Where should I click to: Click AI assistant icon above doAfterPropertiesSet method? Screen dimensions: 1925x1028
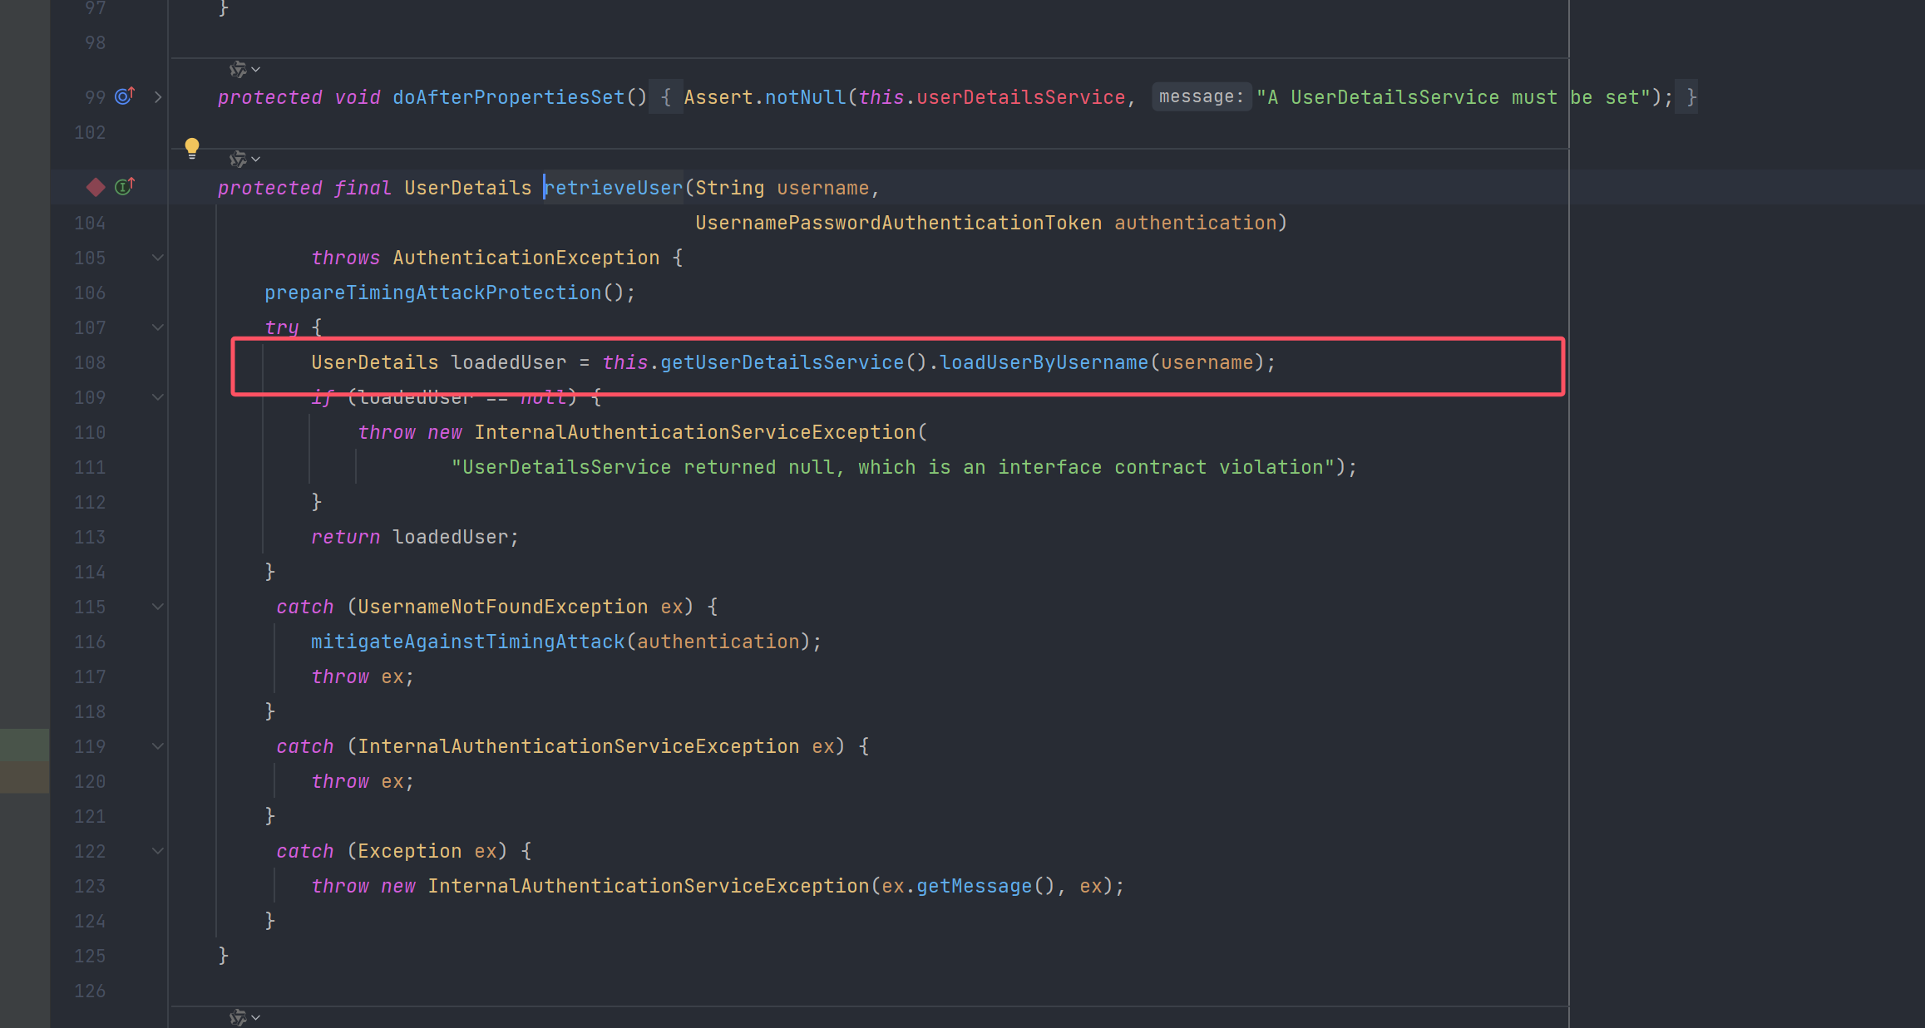coord(238,70)
